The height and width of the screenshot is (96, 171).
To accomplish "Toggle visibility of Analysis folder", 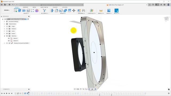I will (7, 29).
